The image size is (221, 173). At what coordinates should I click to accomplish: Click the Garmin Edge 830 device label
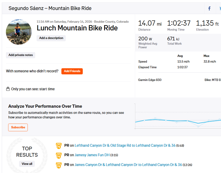pos(150,80)
